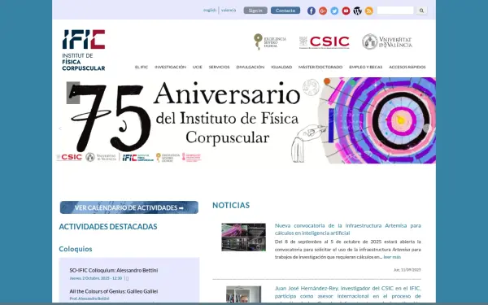Image resolution: width=488 pixels, height=305 pixels.
Task: Open the DIVULGACIÓN menu
Action: tap(251, 67)
